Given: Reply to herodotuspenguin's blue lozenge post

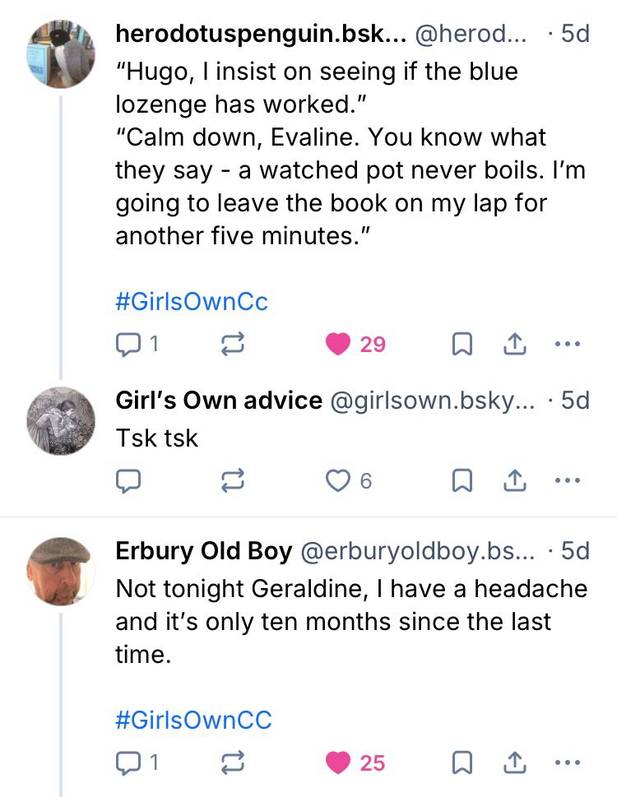Looking at the screenshot, I should click(128, 345).
